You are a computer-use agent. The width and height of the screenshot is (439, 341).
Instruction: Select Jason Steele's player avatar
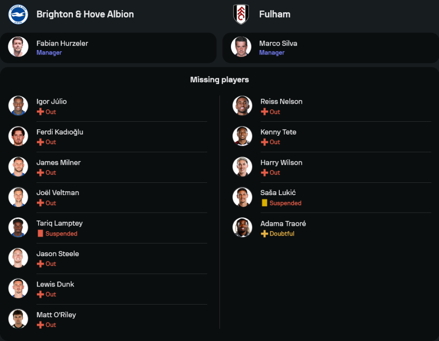[18, 258]
